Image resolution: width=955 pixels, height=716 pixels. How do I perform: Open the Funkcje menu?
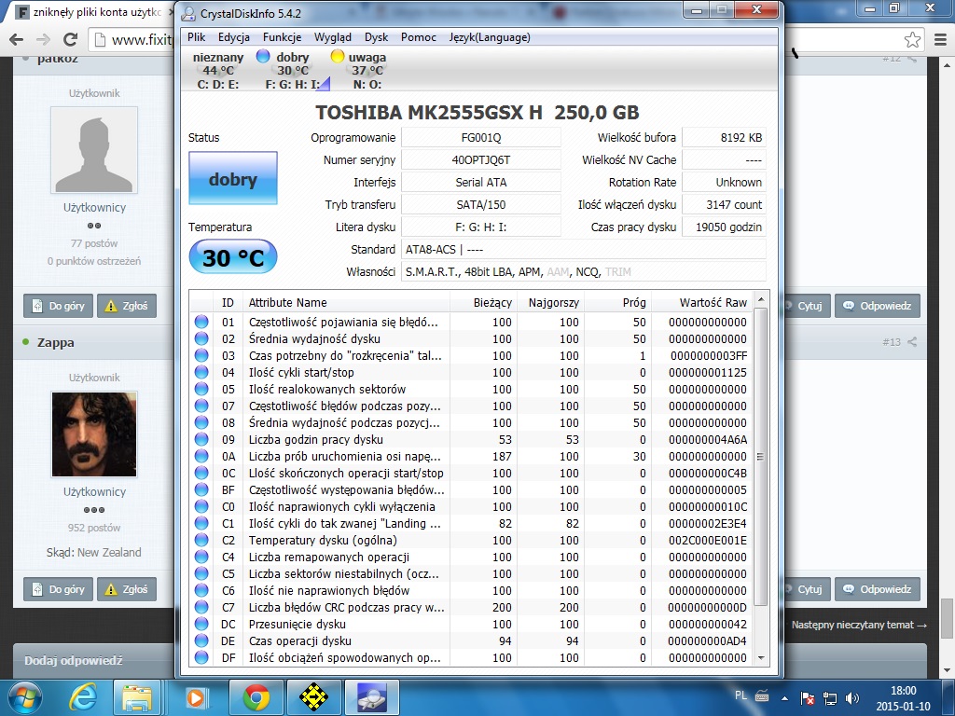click(282, 37)
